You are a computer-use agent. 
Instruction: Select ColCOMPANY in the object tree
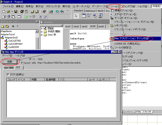pyautogui.click(x=15, y=44)
